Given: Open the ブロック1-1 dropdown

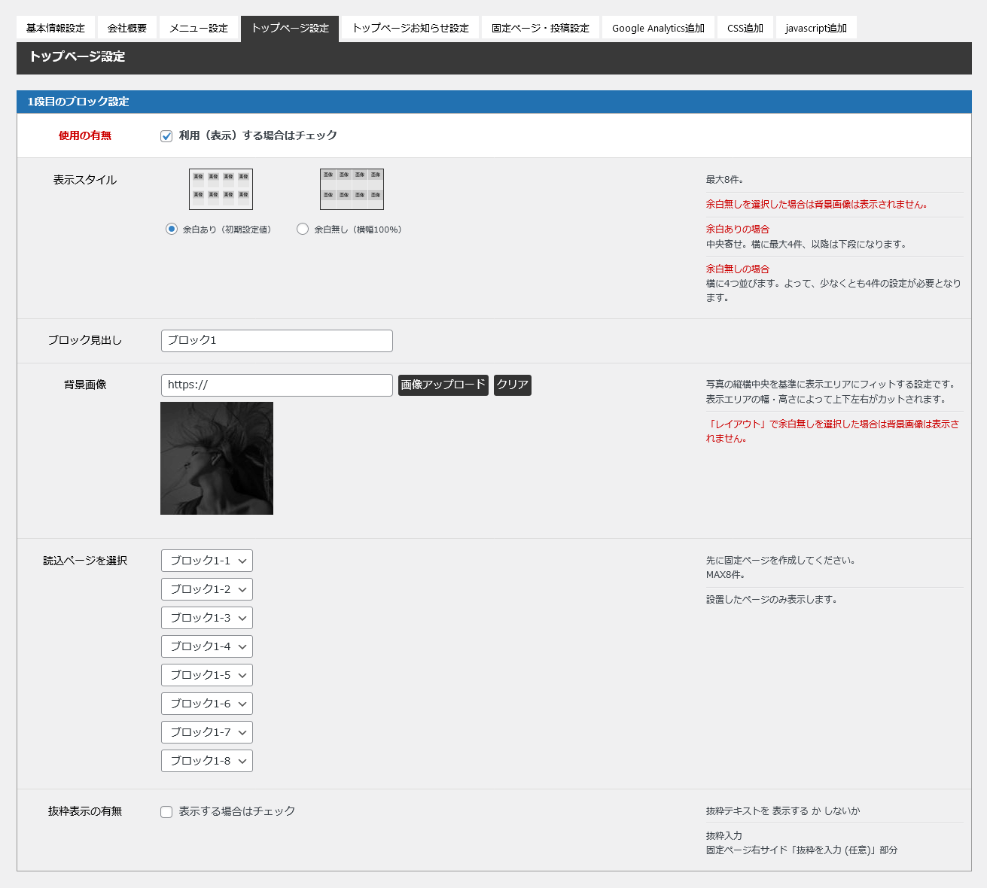Looking at the screenshot, I should [x=207, y=561].
